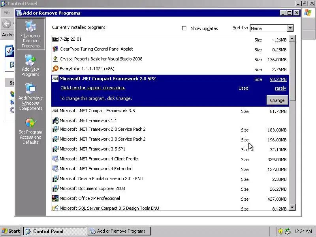
Task: Click the .NET Framework 4 Client Profile icon
Action: (x=55, y=159)
